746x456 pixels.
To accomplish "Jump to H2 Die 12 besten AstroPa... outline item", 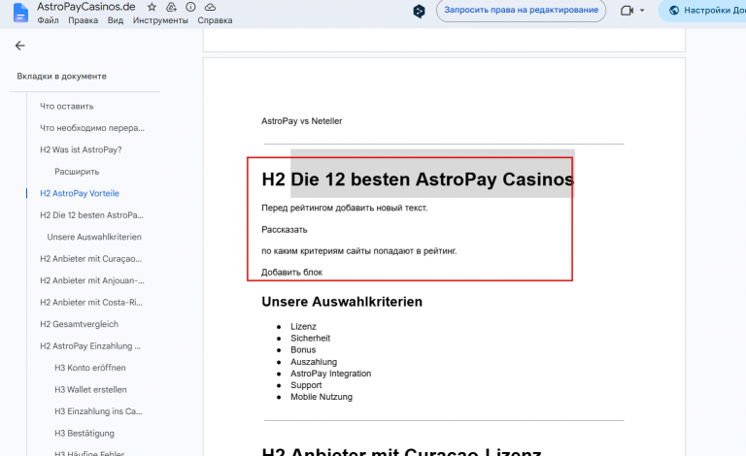I will tap(92, 215).
